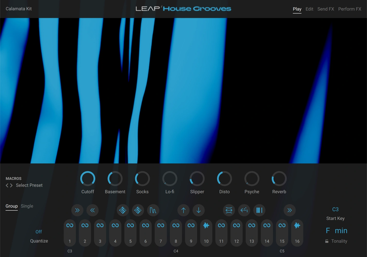The width and height of the screenshot is (367, 257).
Task: Click the vertical bars slice icon
Action: point(259,210)
